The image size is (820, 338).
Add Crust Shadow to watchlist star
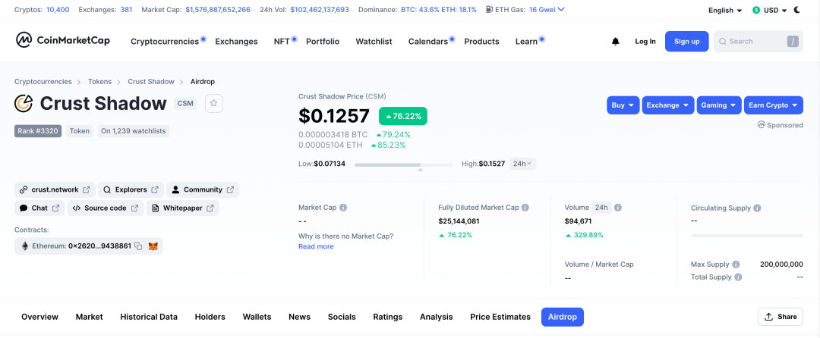pyautogui.click(x=214, y=103)
